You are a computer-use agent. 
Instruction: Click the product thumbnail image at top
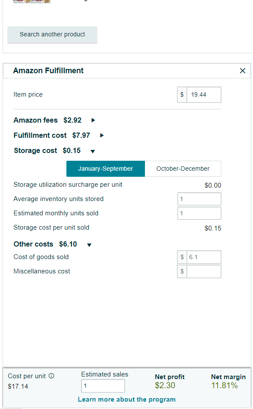coord(32,1)
